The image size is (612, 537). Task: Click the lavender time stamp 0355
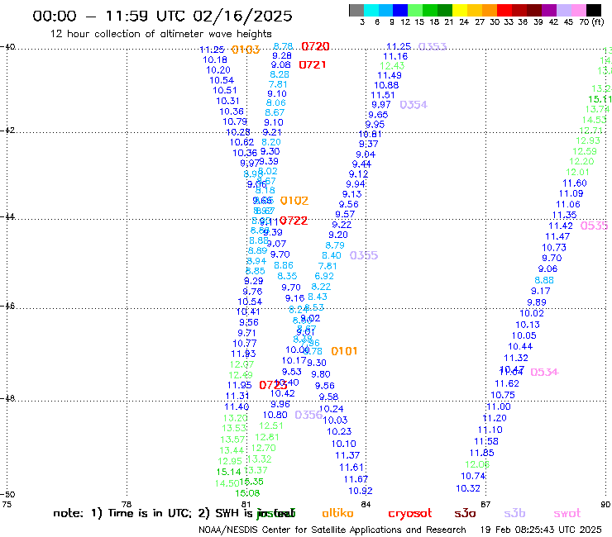point(364,255)
